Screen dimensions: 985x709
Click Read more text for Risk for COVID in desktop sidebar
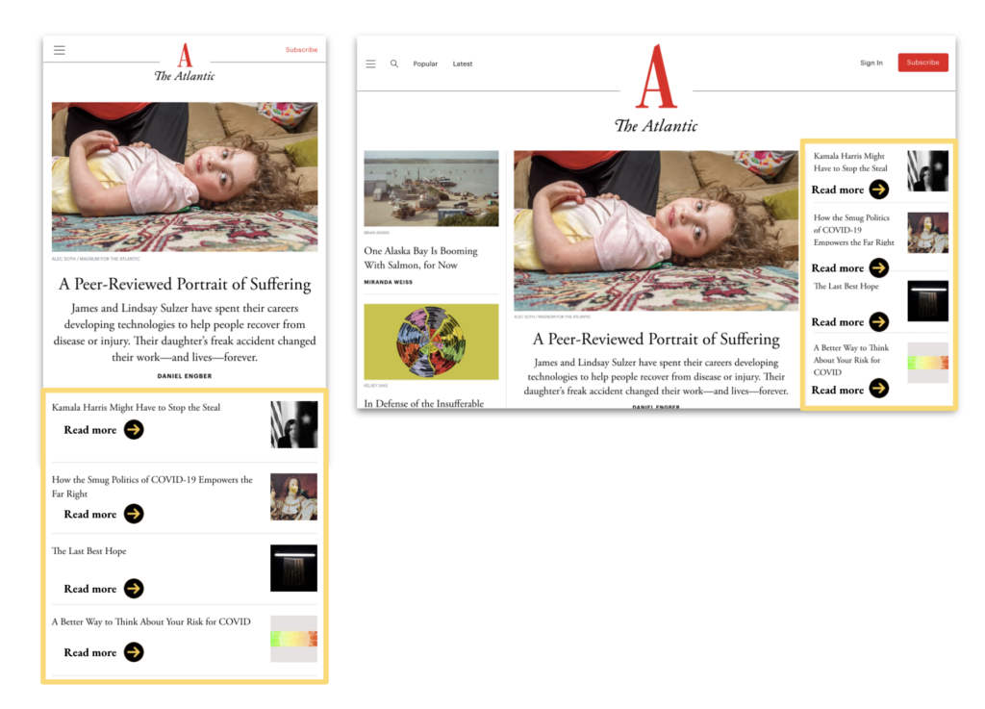click(x=838, y=390)
